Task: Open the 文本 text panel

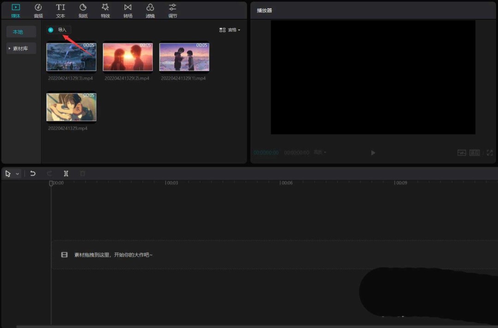Action: 60,10
